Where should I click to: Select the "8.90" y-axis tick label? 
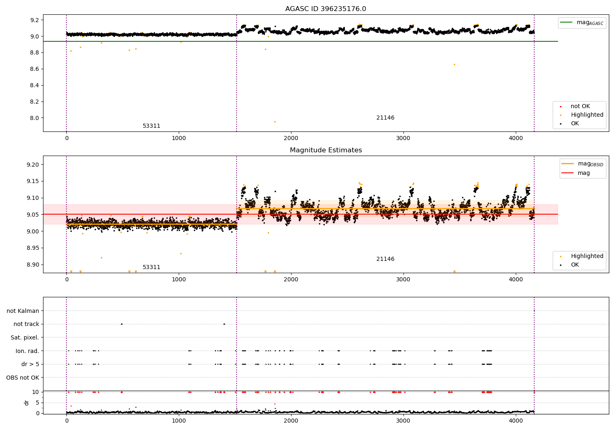click(33, 265)
